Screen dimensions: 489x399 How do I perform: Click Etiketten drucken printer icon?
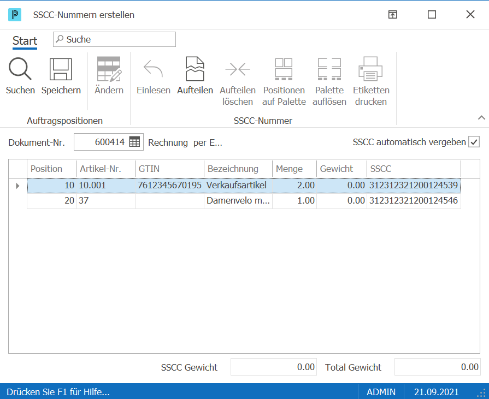(x=371, y=69)
